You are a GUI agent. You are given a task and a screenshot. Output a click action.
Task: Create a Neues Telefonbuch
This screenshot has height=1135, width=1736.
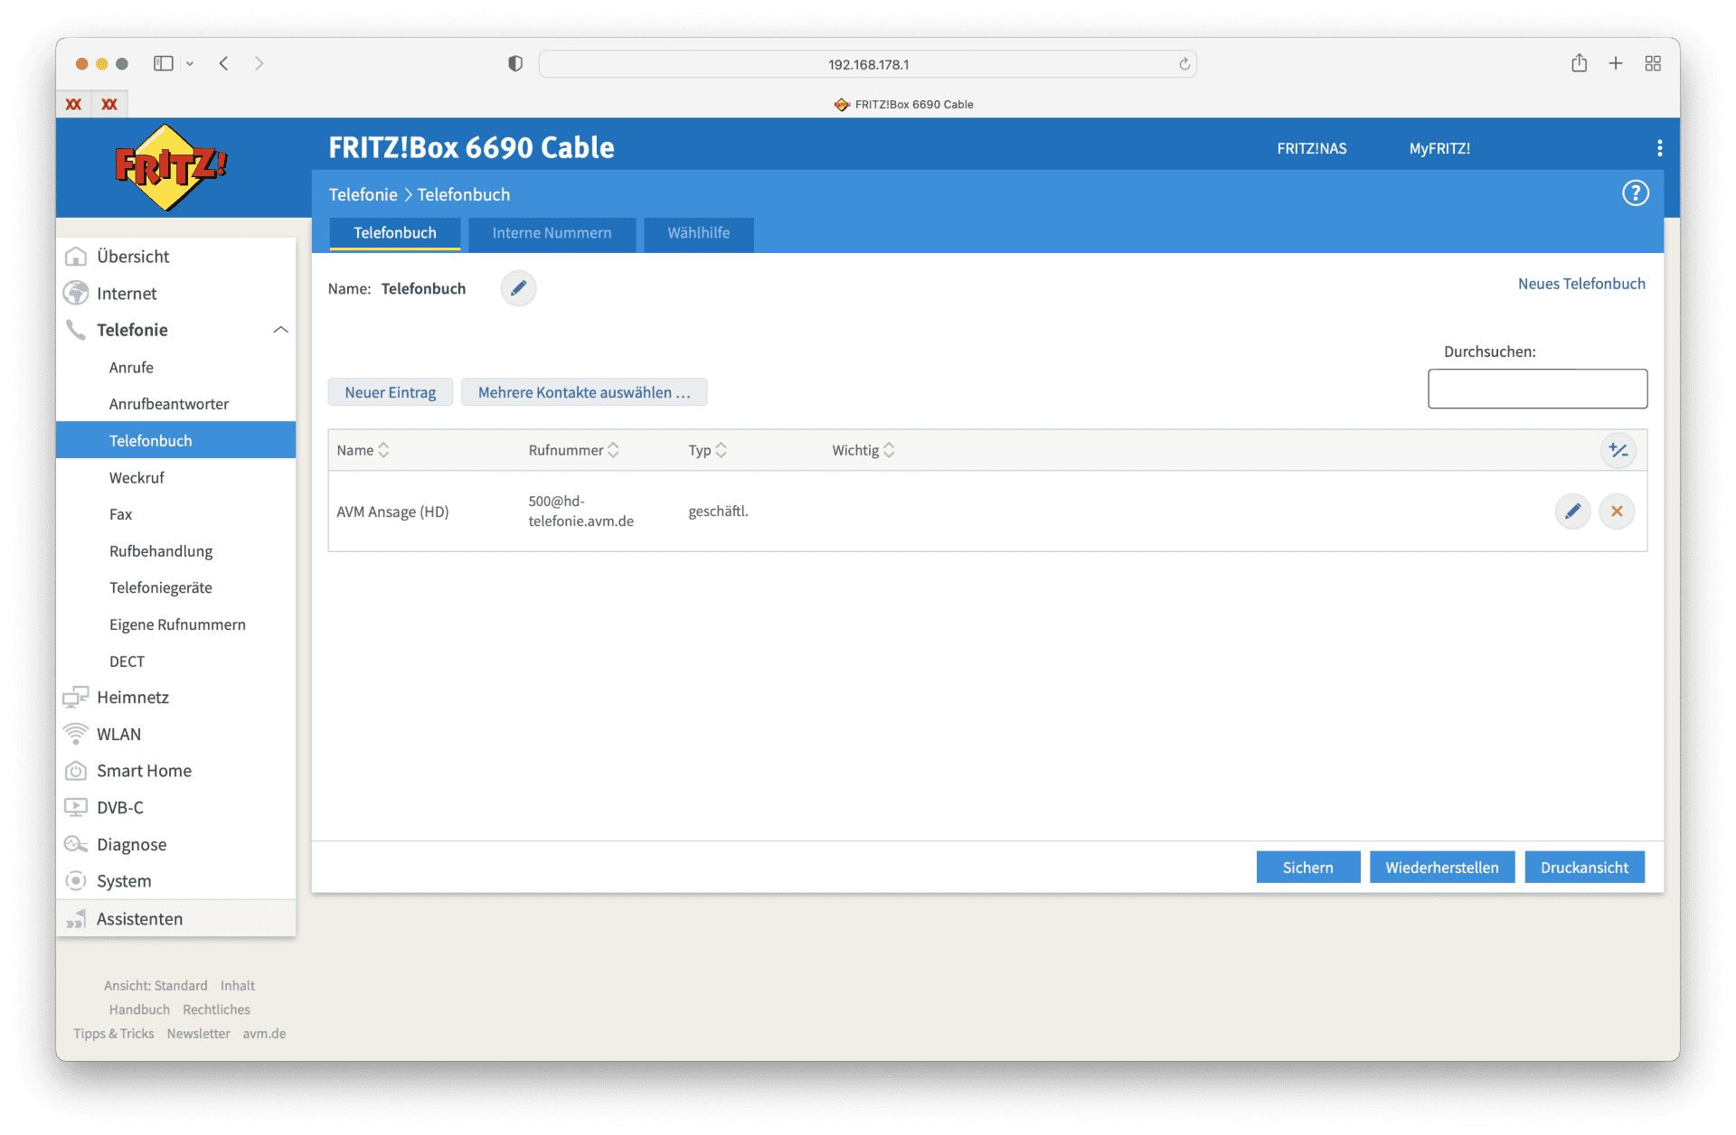(x=1581, y=284)
